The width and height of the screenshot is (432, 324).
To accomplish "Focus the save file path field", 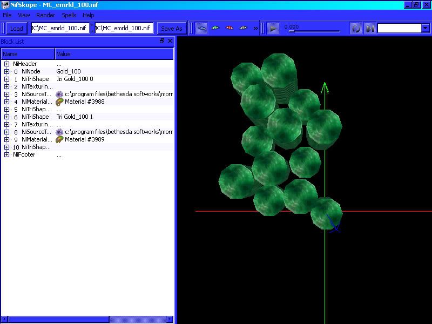I will (124, 28).
